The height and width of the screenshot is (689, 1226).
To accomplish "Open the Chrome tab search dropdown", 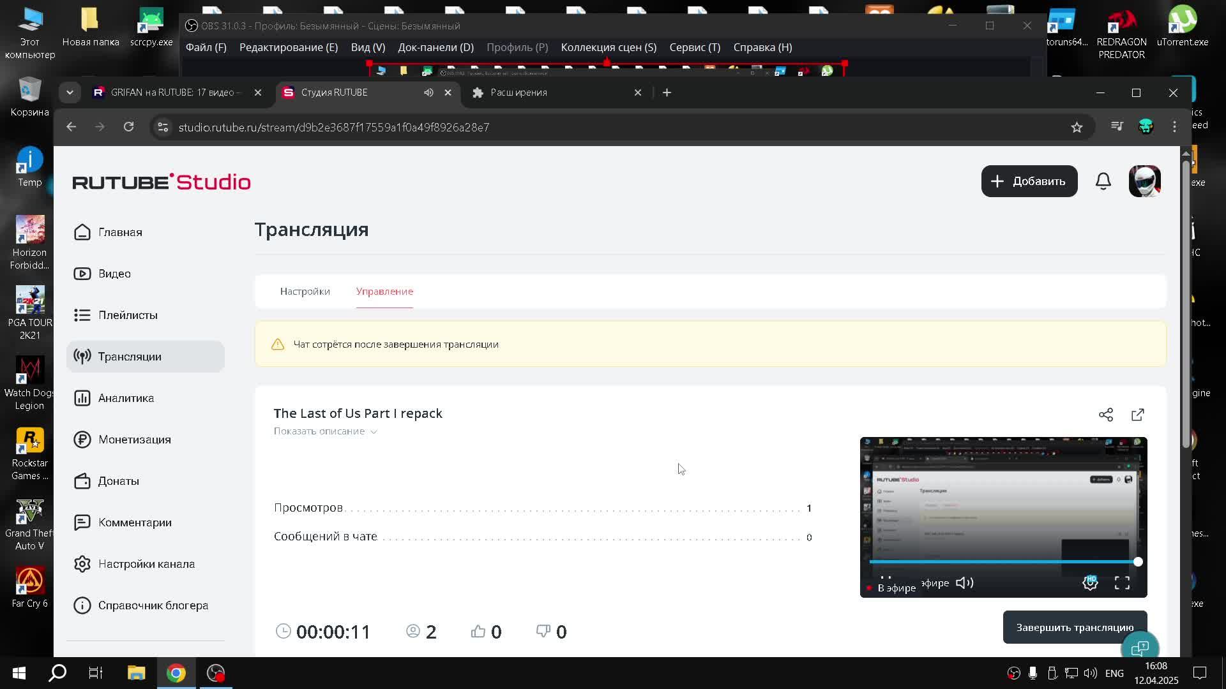I will tap(70, 93).
